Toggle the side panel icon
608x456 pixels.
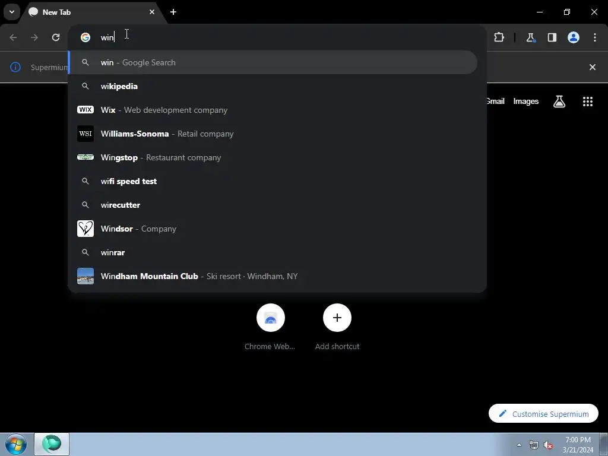coord(552,37)
